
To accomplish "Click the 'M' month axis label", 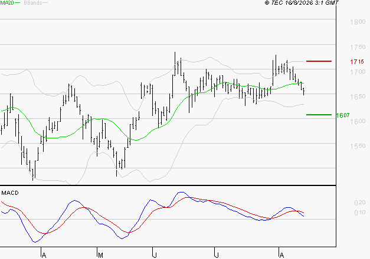I will tap(100, 255).
